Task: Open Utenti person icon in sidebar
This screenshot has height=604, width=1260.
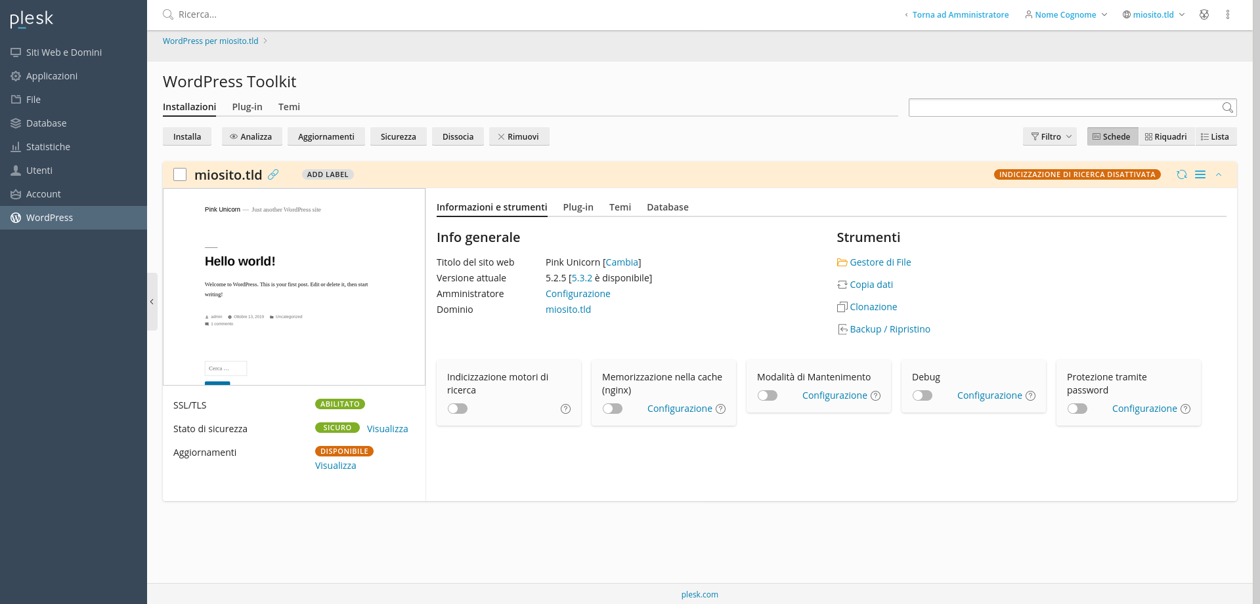Action: pos(16,171)
